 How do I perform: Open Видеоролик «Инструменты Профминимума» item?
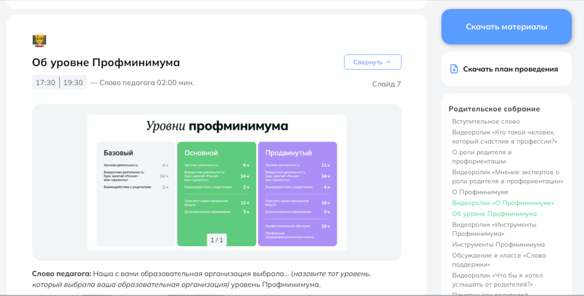(495, 229)
